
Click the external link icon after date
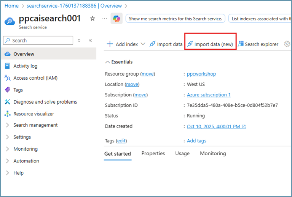(244, 127)
